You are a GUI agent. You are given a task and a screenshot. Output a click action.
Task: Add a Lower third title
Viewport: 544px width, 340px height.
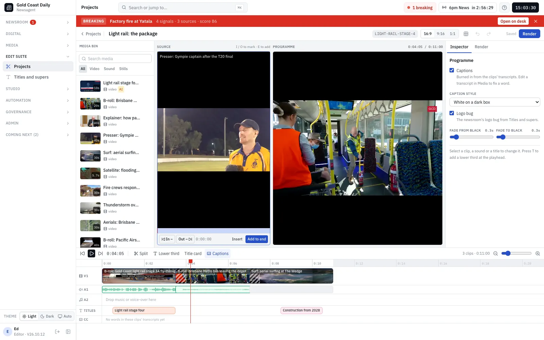166,253
